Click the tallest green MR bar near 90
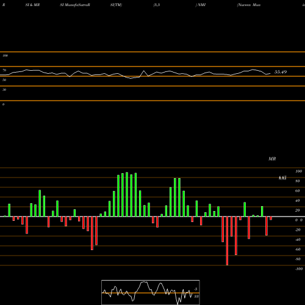 [127, 195]
